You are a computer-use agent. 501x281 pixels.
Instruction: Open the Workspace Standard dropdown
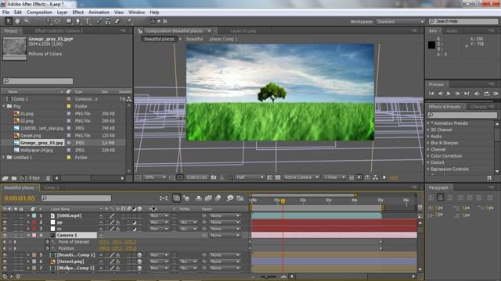(400, 21)
